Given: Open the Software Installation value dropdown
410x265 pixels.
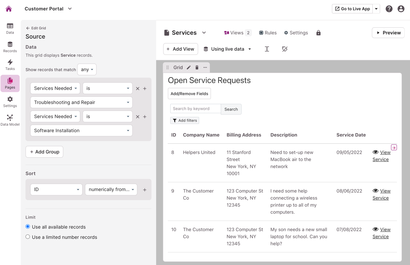Looking at the screenshot, I should point(81,130).
